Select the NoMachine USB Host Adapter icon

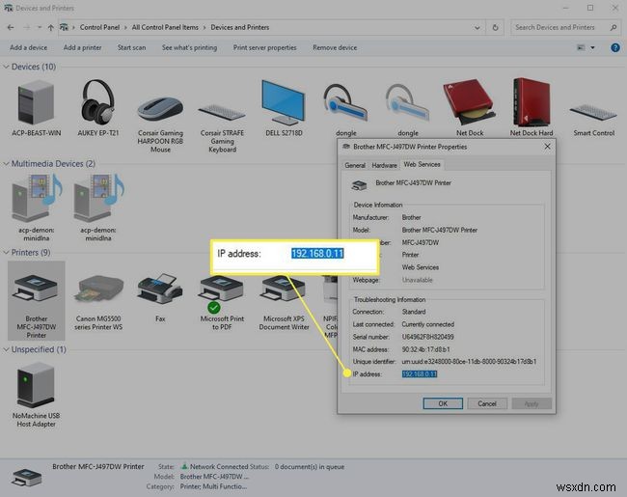(x=35, y=385)
